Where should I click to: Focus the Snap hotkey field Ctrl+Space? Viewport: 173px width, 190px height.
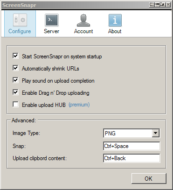click(x=131, y=146)
